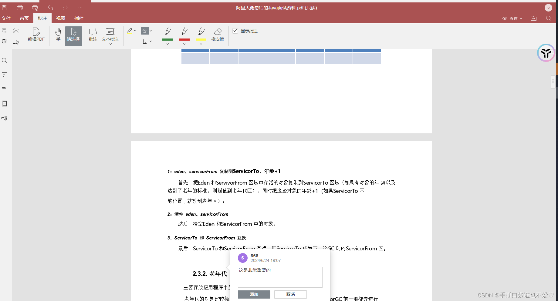Click the search magnifier in title bar
Image resolution: width=558 pixels, height=301 pixels.
coord(549,18)
